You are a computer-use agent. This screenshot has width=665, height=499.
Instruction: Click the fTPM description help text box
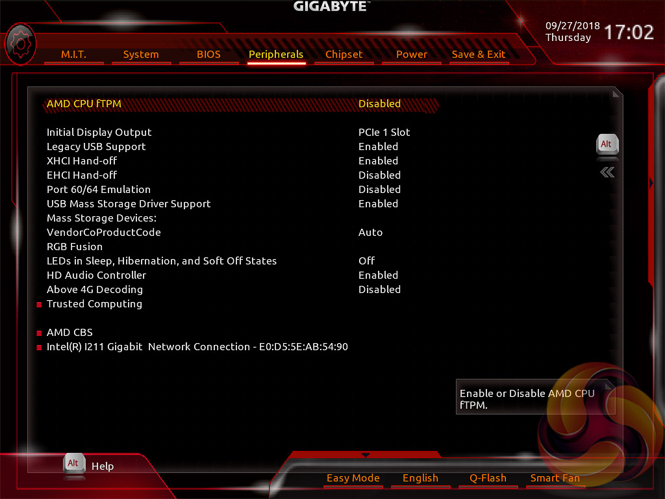(x=535, y=397)
